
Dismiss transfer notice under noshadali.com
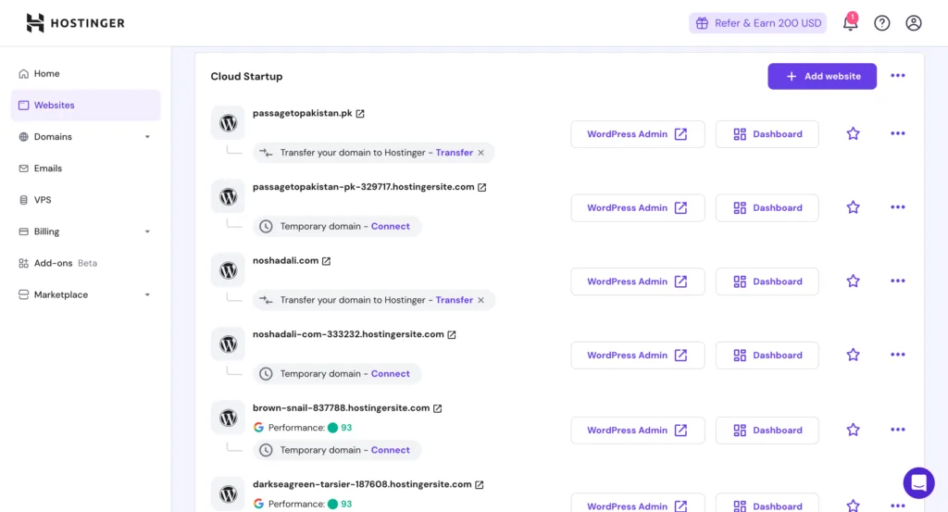480,300
